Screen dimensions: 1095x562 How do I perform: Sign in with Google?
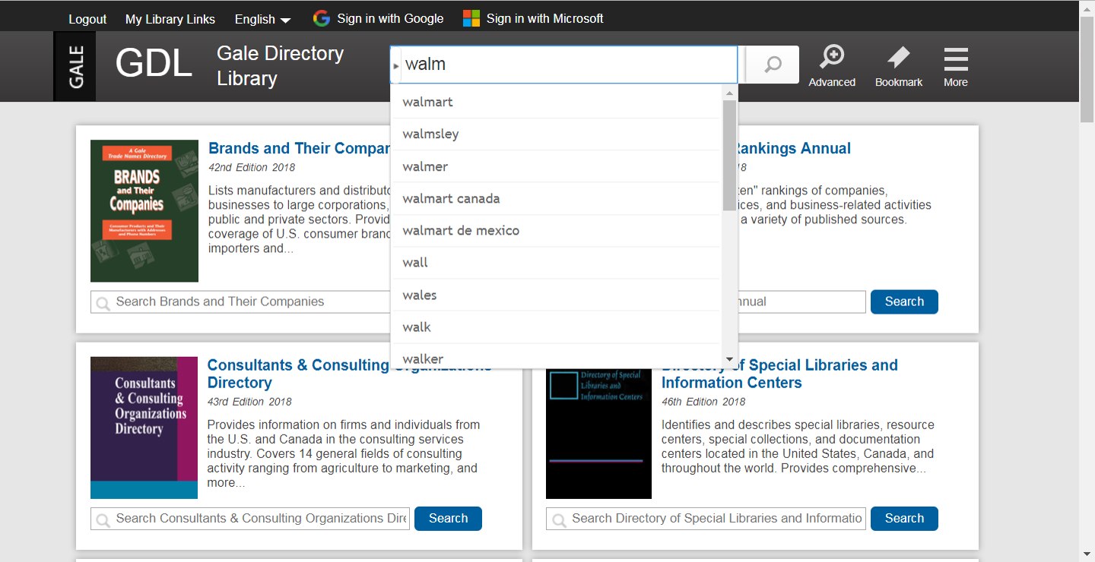coord(378,19)
